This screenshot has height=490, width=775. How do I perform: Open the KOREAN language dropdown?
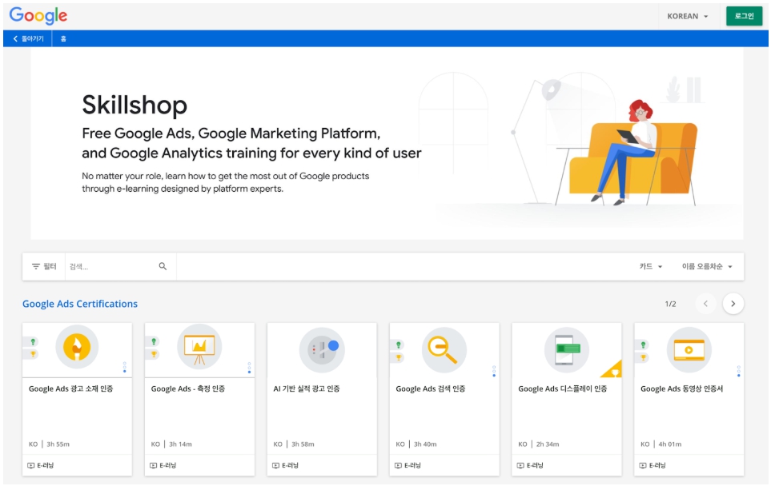click(x=687, y=16)
